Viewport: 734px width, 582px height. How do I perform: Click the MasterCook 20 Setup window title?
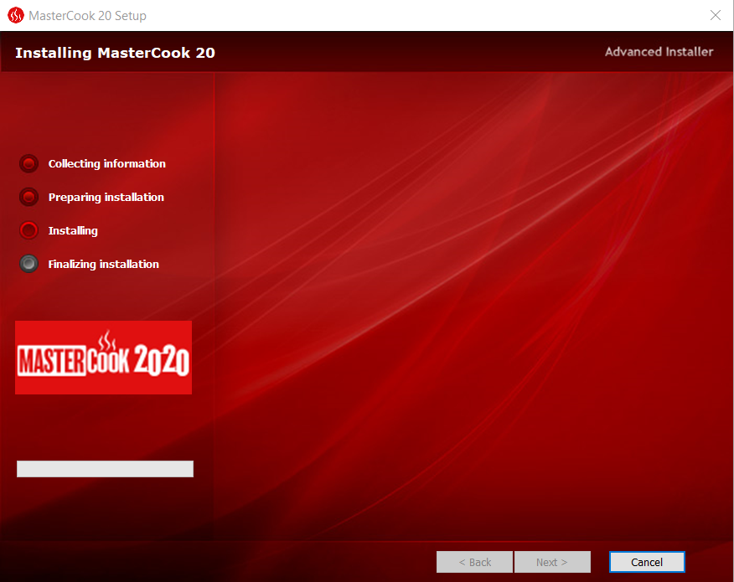pyautogui.click(x=87, y=15)
